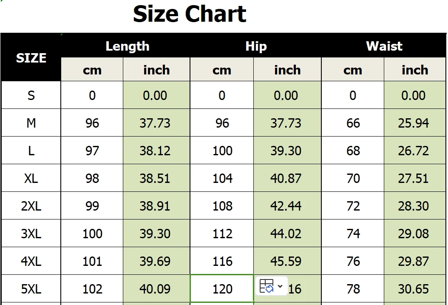Viewport: 448px width, 305px height.
Task: Click the waist inch value 30.65
Action: click(414, 289)
